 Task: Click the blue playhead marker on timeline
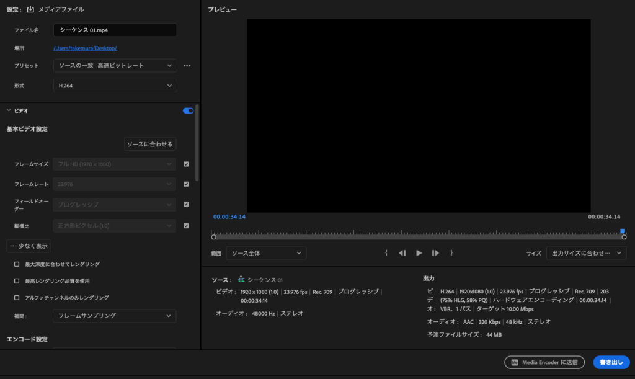coord(623,231)
